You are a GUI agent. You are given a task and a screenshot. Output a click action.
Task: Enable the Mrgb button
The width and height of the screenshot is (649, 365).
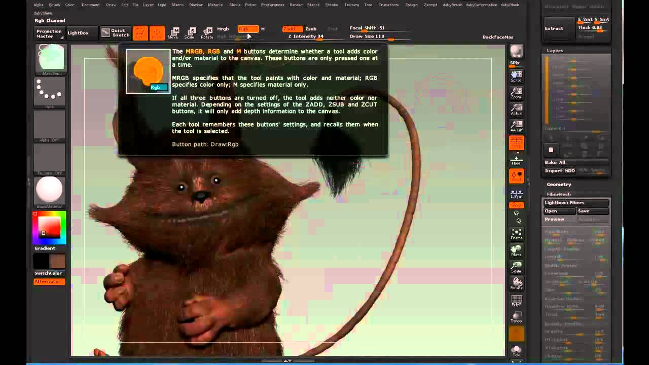pos(223,29)
